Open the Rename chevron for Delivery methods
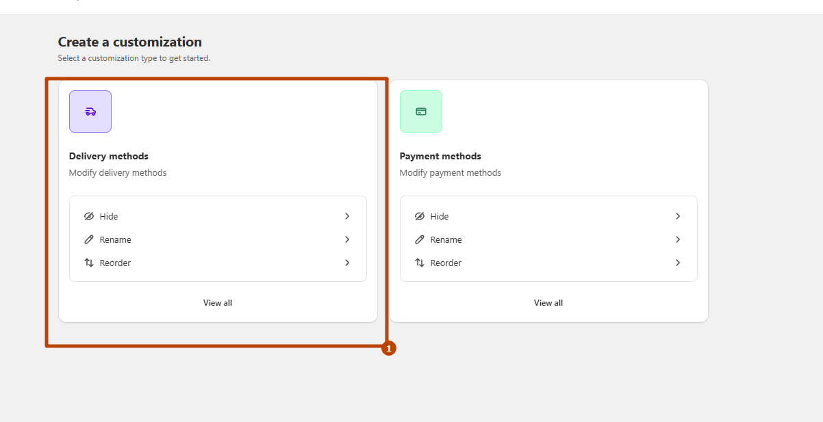This screenshot has height=422, width=823. [347, 239]
